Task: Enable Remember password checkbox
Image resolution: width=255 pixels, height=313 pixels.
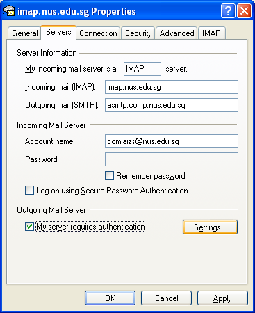Action: click(x=109, y=176)
